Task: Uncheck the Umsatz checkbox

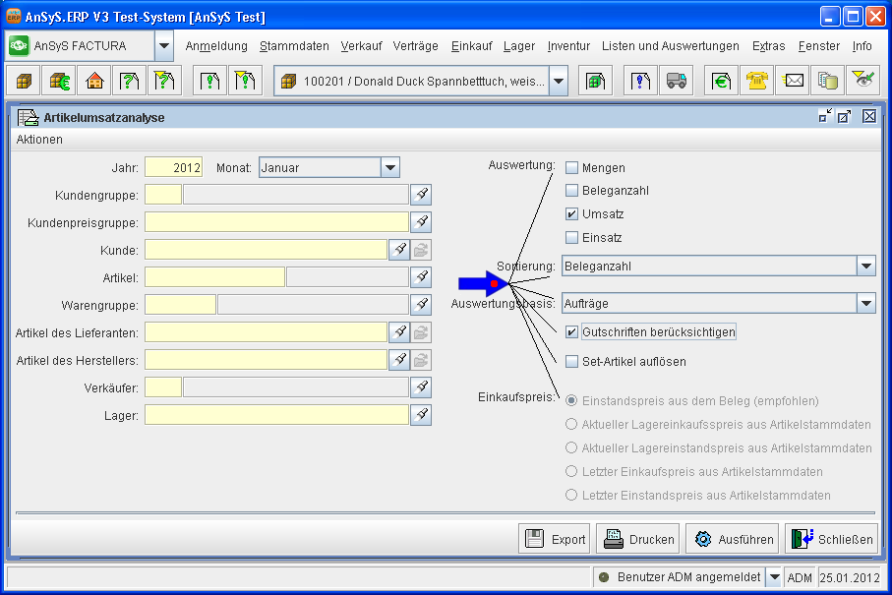Action: (571, 214)
